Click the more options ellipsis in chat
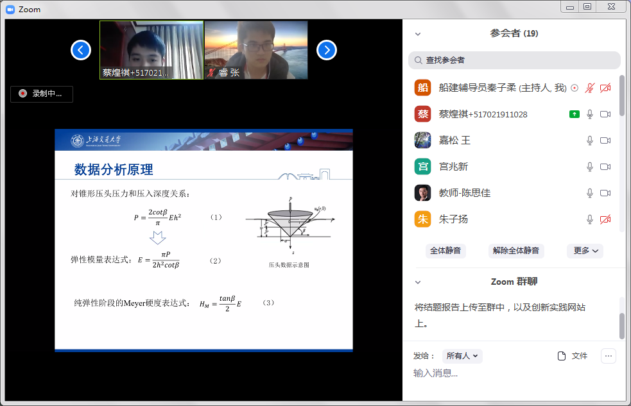Viewport: 631px width, 406px height. pos(609,356)
